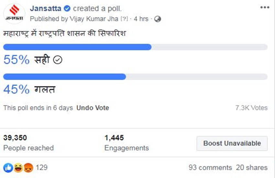Click Undo Vote link
Image resolution: width=275 pixels, height=178 pixels.
pyautogui.click(x=93, y=108)
